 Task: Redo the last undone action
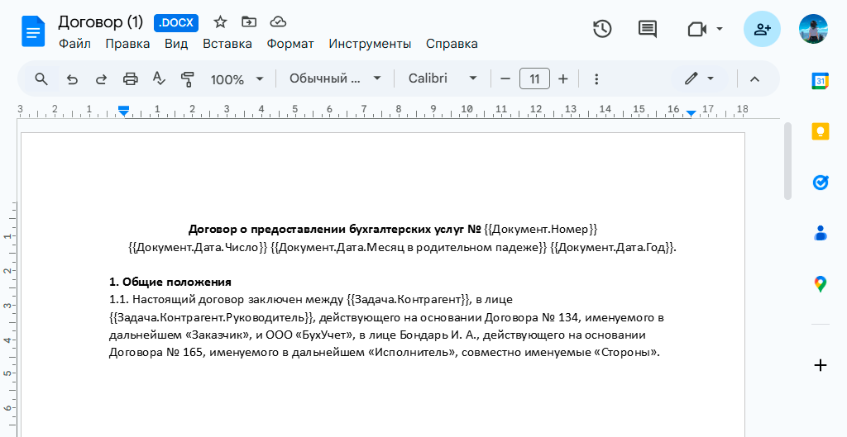(101, 79)
